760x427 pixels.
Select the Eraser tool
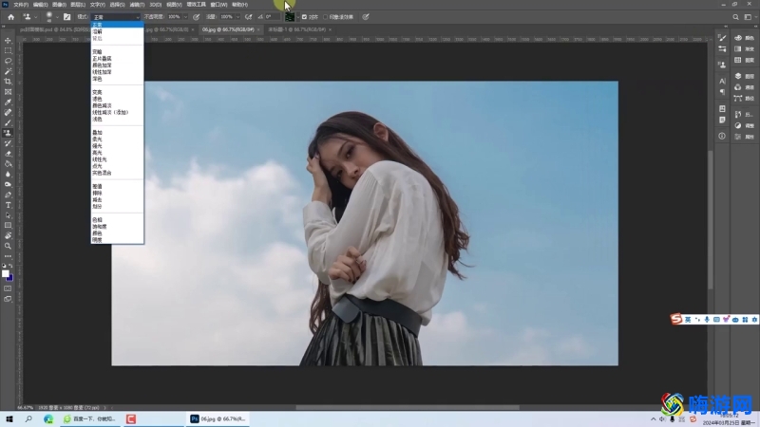[x=8, y=154]
